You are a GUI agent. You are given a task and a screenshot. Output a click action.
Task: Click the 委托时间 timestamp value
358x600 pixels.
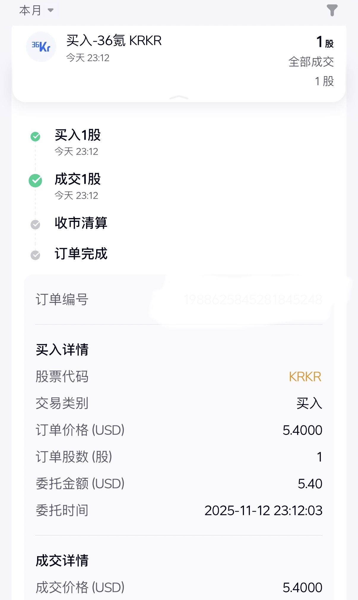(x=263, y=511)
